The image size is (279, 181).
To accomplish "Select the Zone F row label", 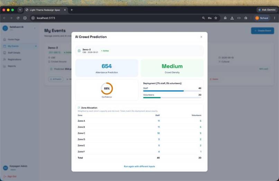I will [81, 152].
